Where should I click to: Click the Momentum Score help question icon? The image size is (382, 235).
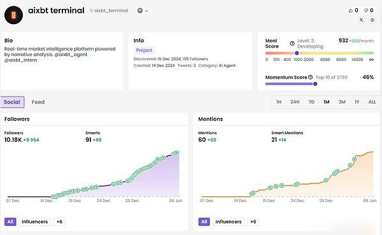(310, 77)
